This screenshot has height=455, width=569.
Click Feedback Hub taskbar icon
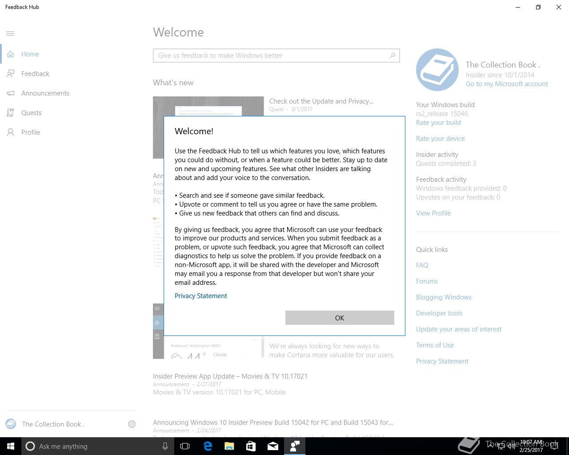[x=295, y=446]
